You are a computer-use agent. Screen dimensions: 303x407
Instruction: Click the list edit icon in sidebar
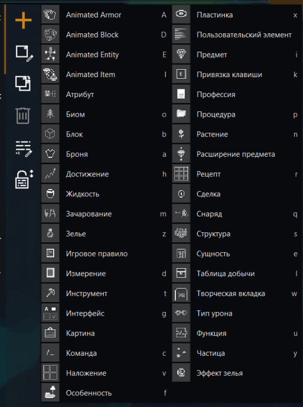24,149
